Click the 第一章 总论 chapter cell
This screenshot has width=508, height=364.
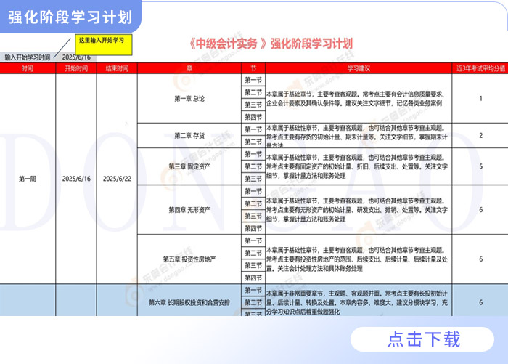coord(189,98)
